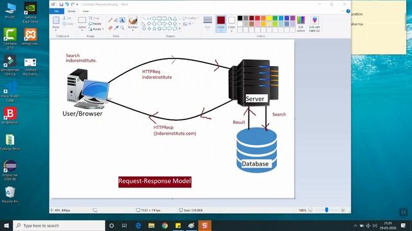
Task: Click the Save icon in title bar
Action: click(x=61, y=4)
